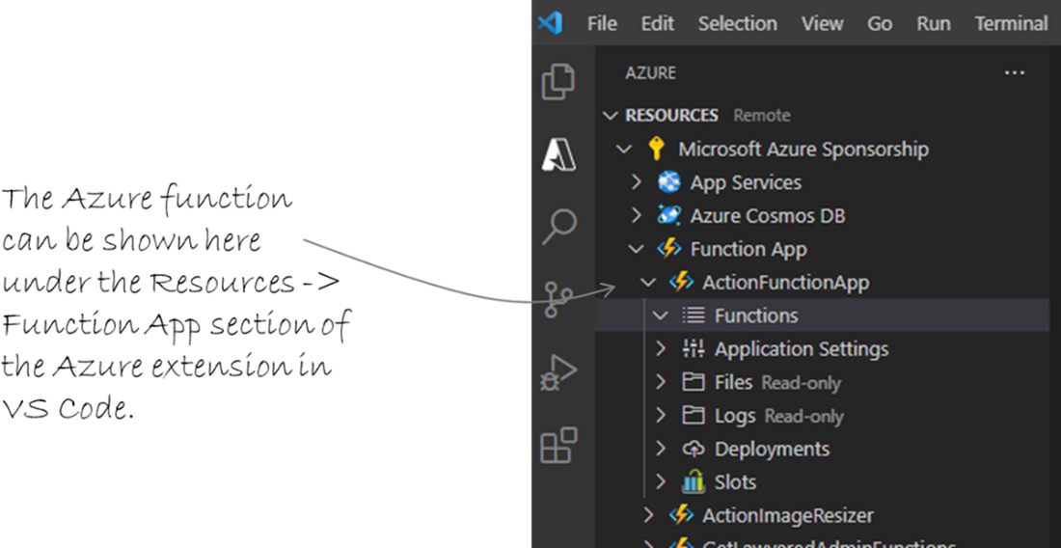Click the Slots bar chart icon
The image size is (1061, 548).
click(x=694, y=481)
